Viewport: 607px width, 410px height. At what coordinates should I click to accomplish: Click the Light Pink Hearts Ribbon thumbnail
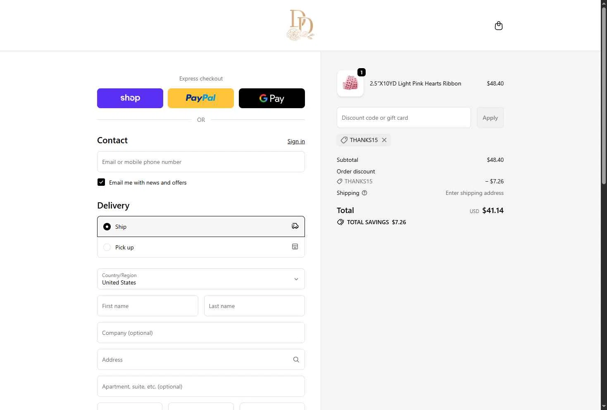(350, 83)
